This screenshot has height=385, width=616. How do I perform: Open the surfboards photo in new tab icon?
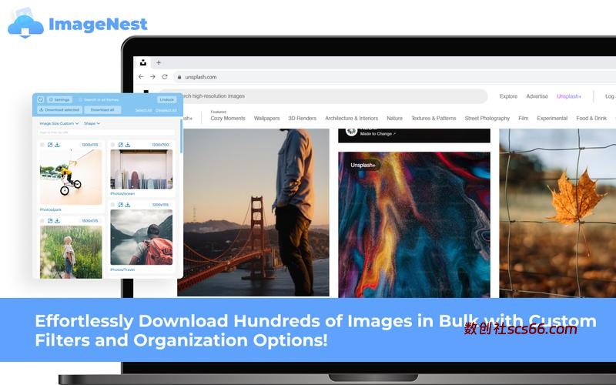[x=121, y=144]
